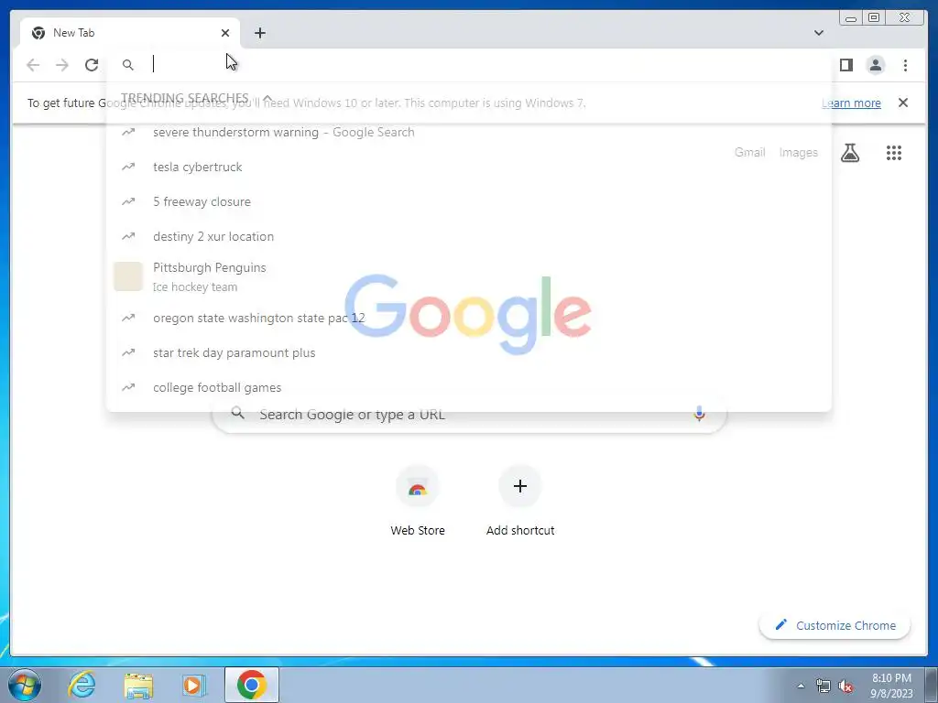Open the Chrome profile avatar menu

click(875, 65)
